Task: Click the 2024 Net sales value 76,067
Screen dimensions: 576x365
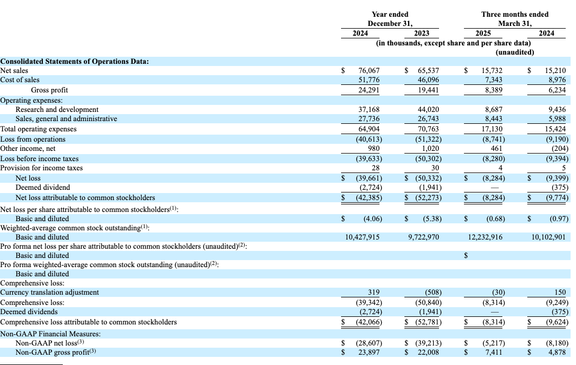Action: 369,70
